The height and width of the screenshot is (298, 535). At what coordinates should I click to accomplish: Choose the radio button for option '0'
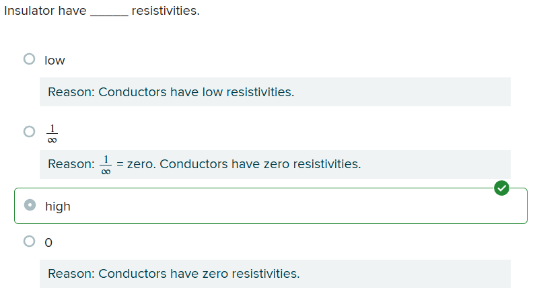30,241
